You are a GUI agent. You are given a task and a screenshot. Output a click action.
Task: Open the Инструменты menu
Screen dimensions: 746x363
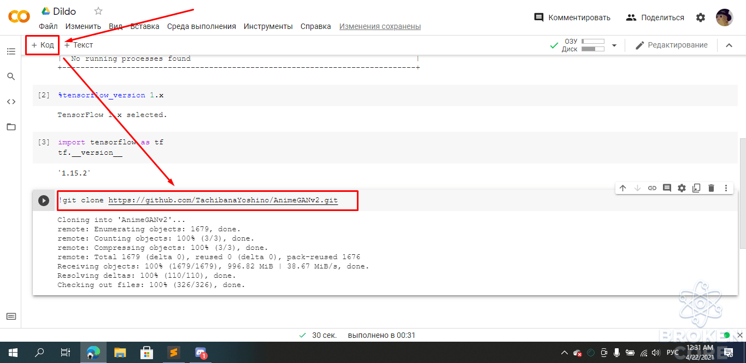point(268,26)
